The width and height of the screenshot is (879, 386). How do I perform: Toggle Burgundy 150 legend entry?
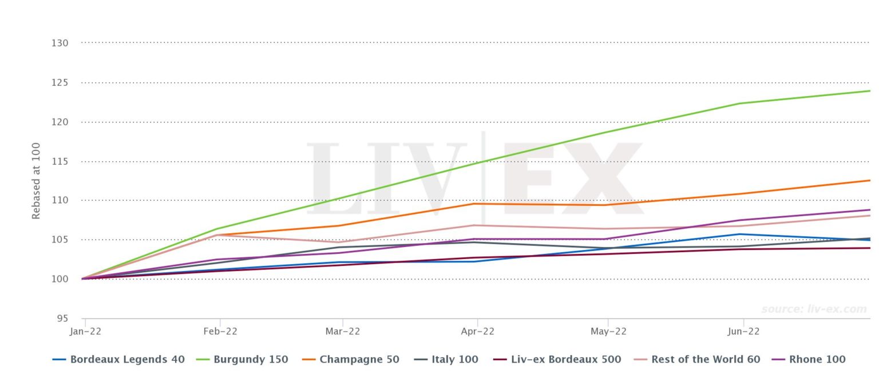[242, 360]
